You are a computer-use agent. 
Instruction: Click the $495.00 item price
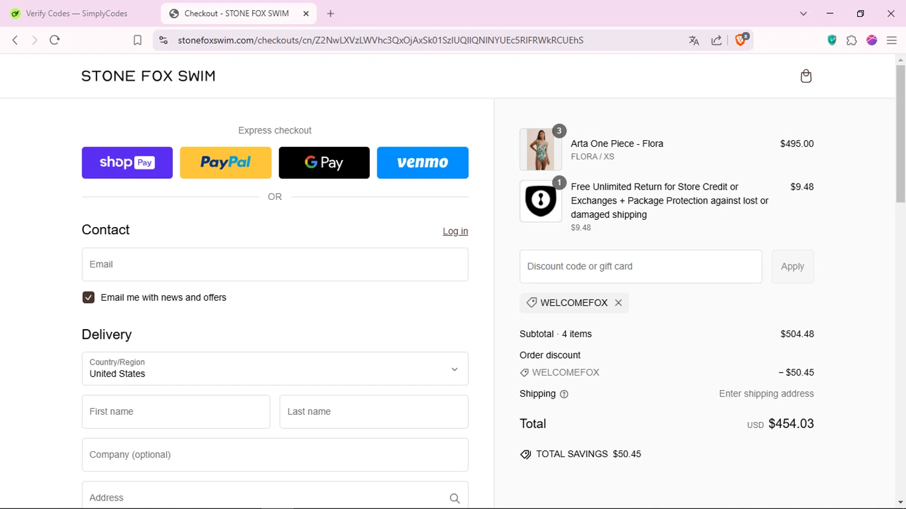[x=797, y=144]
